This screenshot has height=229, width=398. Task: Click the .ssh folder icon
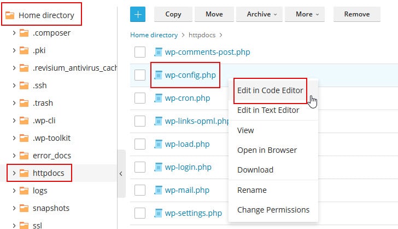click(x=24, y=85)
